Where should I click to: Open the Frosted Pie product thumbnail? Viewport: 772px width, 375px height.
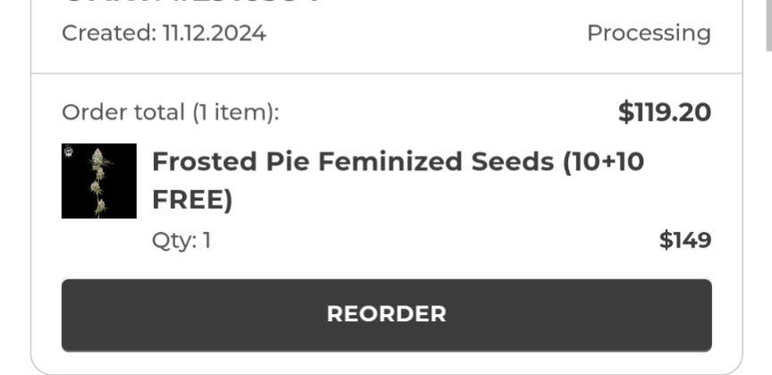(99, 181)
